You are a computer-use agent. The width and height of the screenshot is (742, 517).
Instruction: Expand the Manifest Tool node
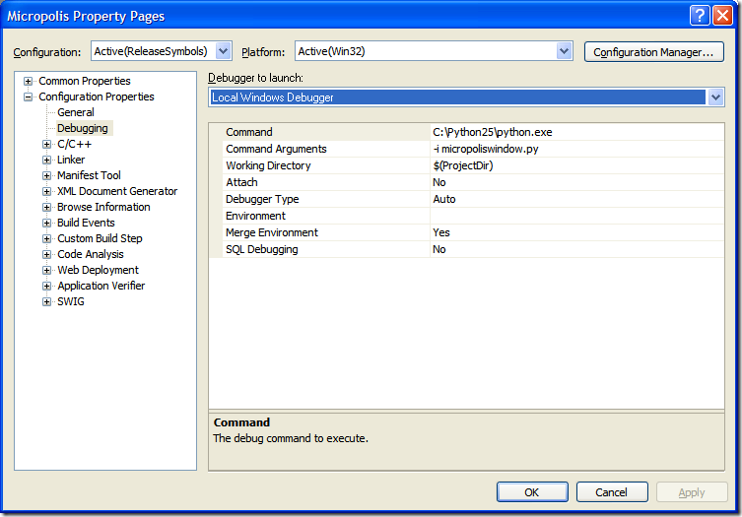coord(46,175)
